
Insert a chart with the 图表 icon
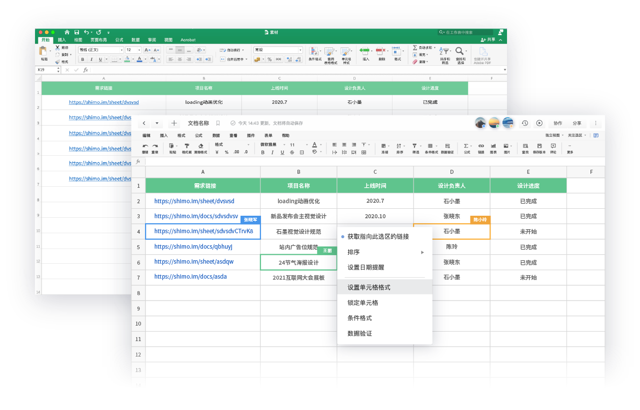point(493,146)
